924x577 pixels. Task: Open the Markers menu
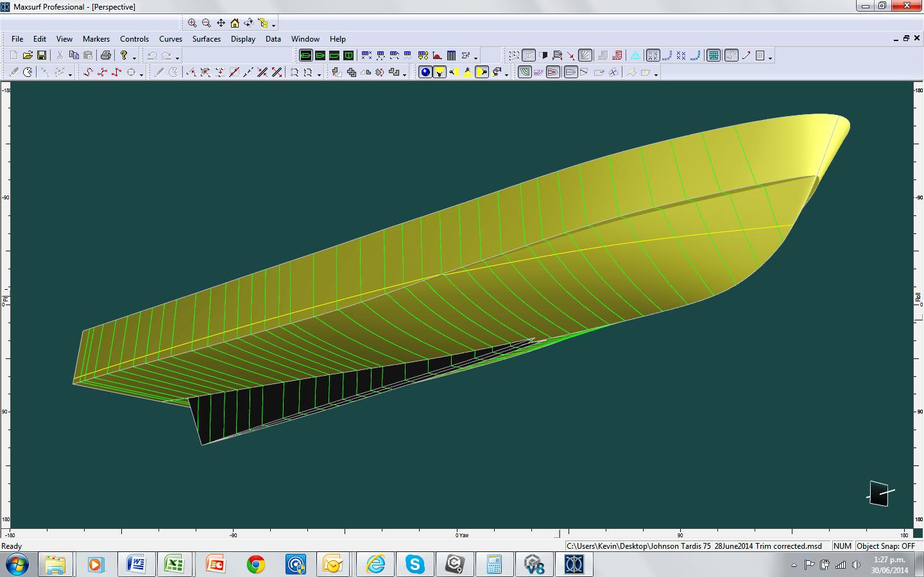pyautogui.click(x=96, y=39)
